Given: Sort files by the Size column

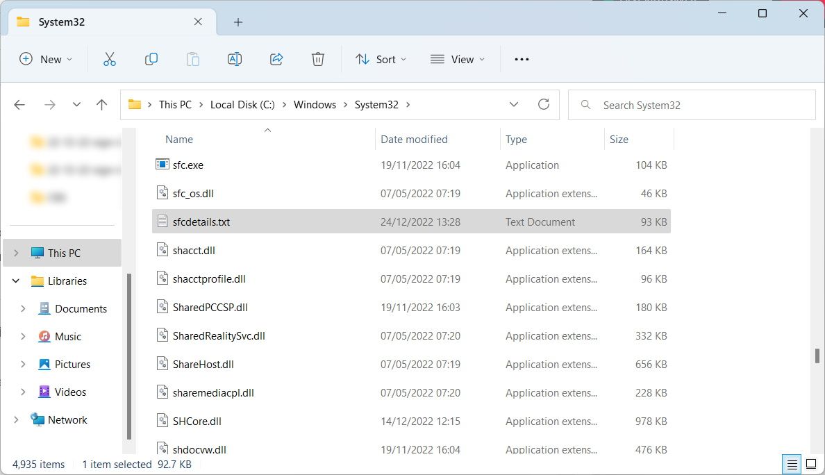Looking at the screenshot, I should [619, 139].
